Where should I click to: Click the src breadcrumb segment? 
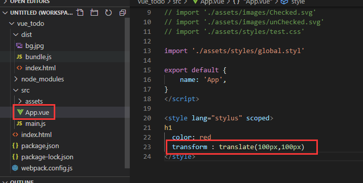[177, 2]
